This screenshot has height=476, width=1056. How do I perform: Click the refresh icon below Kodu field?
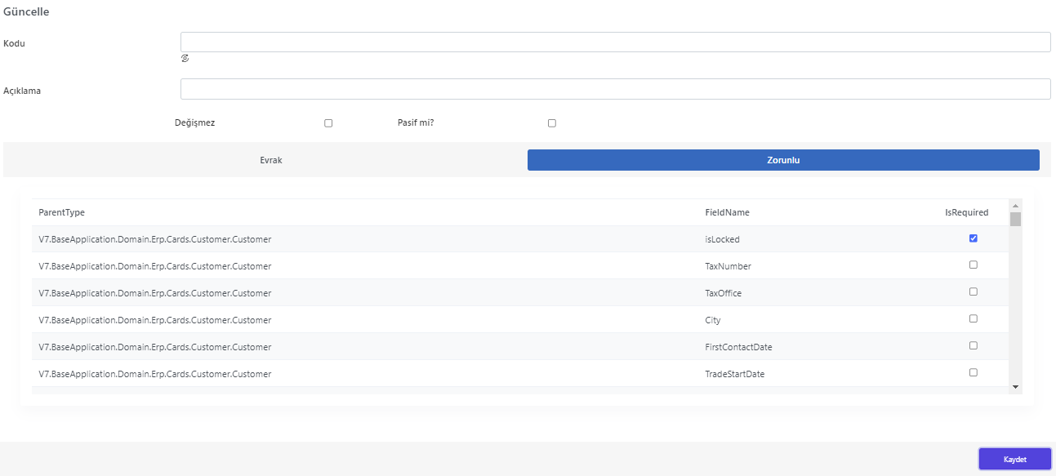tap(185, 59)
